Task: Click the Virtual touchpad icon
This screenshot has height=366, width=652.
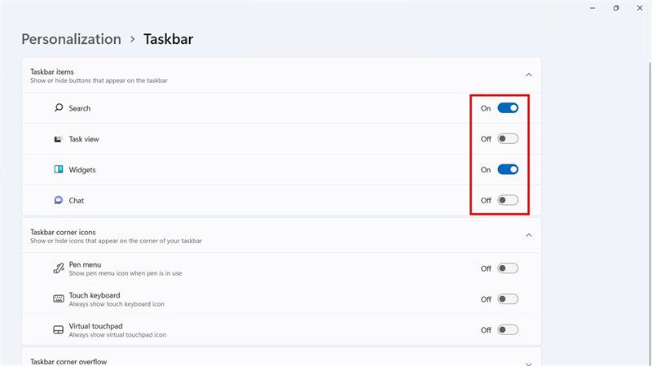Action: [59, 329]
